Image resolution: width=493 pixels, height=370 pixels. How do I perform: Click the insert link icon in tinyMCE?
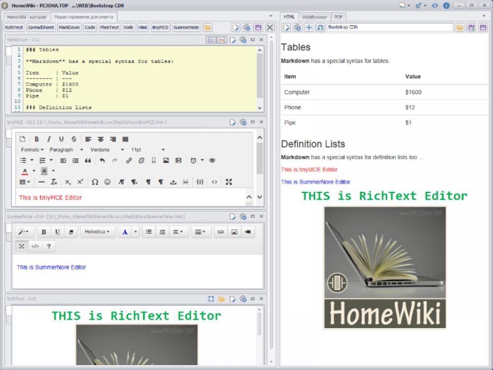130,159
